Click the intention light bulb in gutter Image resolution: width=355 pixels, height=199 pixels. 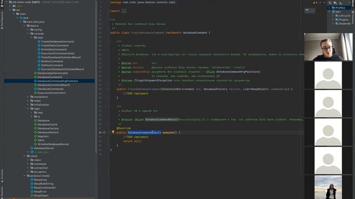[x=113, y=132]
